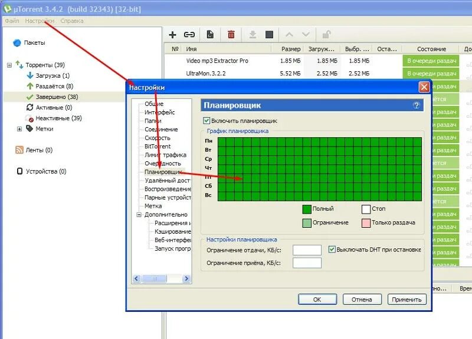Viewport: 472px width, 339px height.
Task: Select BitTorrent in settings tree
Action: tap(158, 147)
